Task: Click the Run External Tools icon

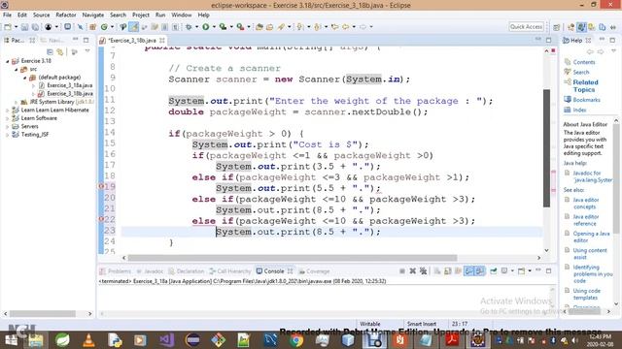Action: coord(240,27)
